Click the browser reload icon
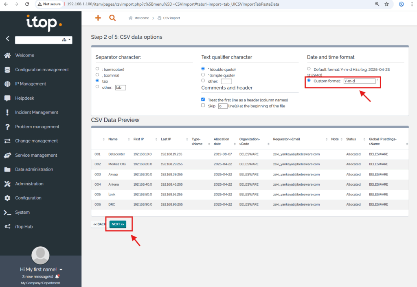The width and height of the screenshot is (417, 287). tap(27, 4)
